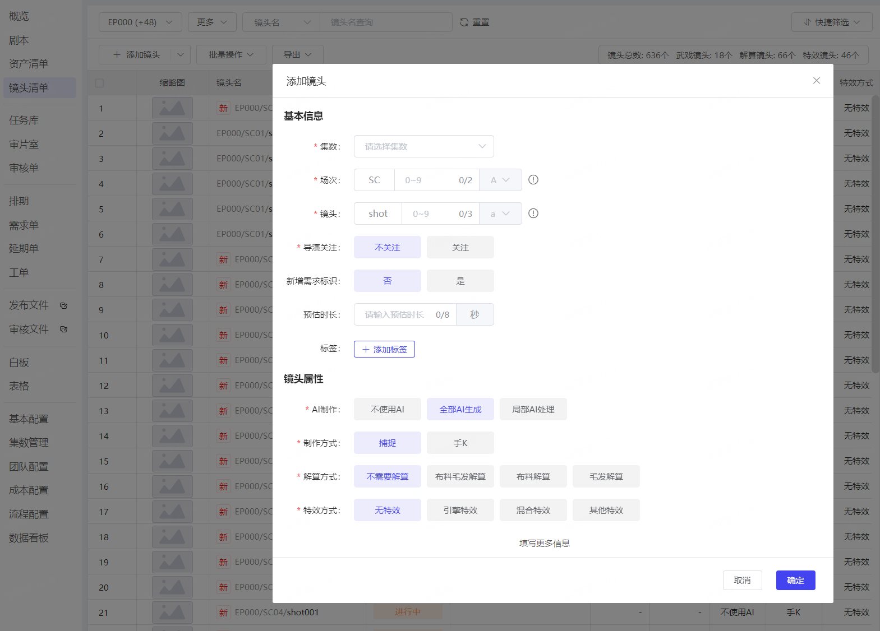Open 数据看板 from the sidebar menu
The height and width of the screenshot is (631, 880).
(x=29, y=538)
